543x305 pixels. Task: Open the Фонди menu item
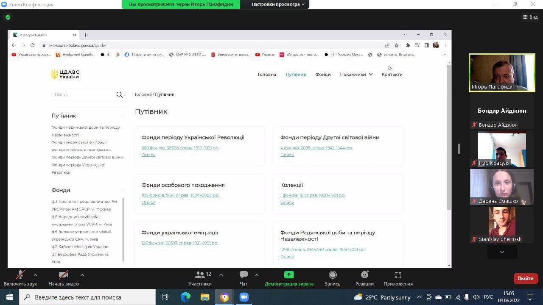[x=323, y=75]
